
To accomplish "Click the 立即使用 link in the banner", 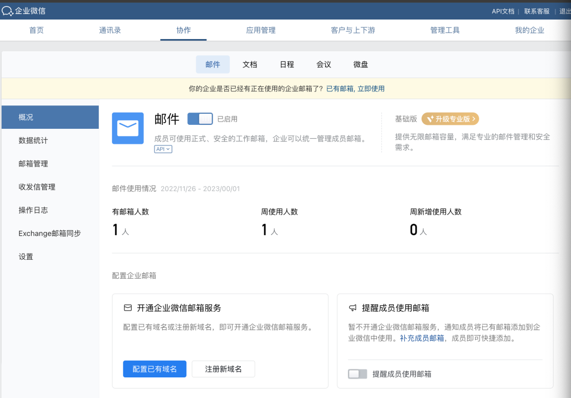I will tap(371, 89).
